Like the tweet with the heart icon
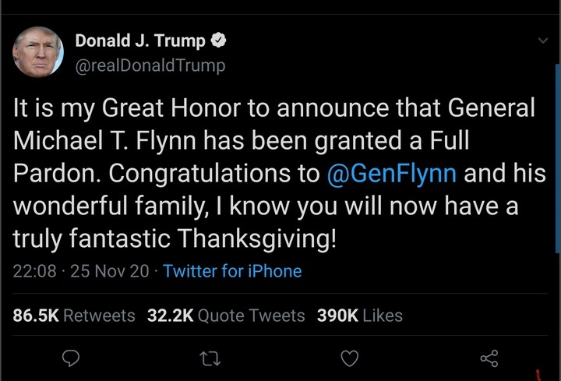 click(350, 358)
